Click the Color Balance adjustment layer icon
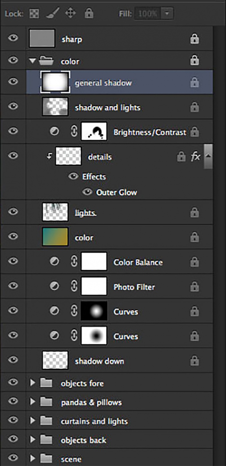Viewport: 226px width, 466px height. pos(54,262)
